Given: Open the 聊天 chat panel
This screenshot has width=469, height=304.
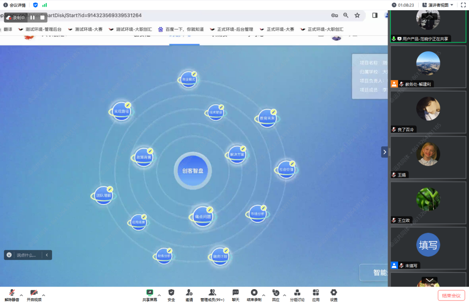Looking at the screenshot, I should tap(236, 293).
